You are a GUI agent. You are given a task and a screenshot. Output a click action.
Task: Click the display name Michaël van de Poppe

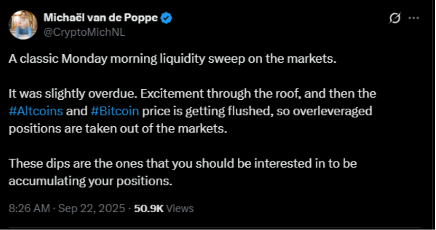click(101, 19)
